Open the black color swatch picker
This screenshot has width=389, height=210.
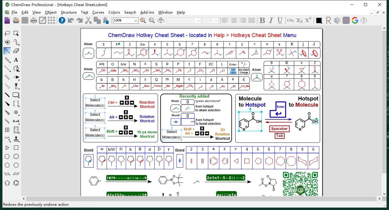tap(318, 20)
